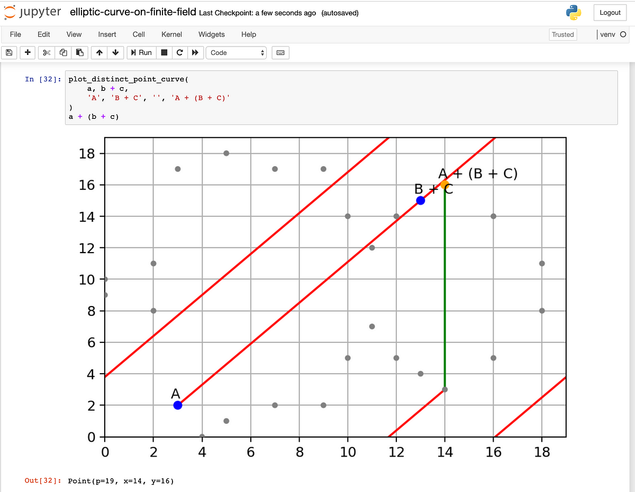Click the Jupyter logo
The width and height of the screenshot is (635, 492).
pos(32,12)
